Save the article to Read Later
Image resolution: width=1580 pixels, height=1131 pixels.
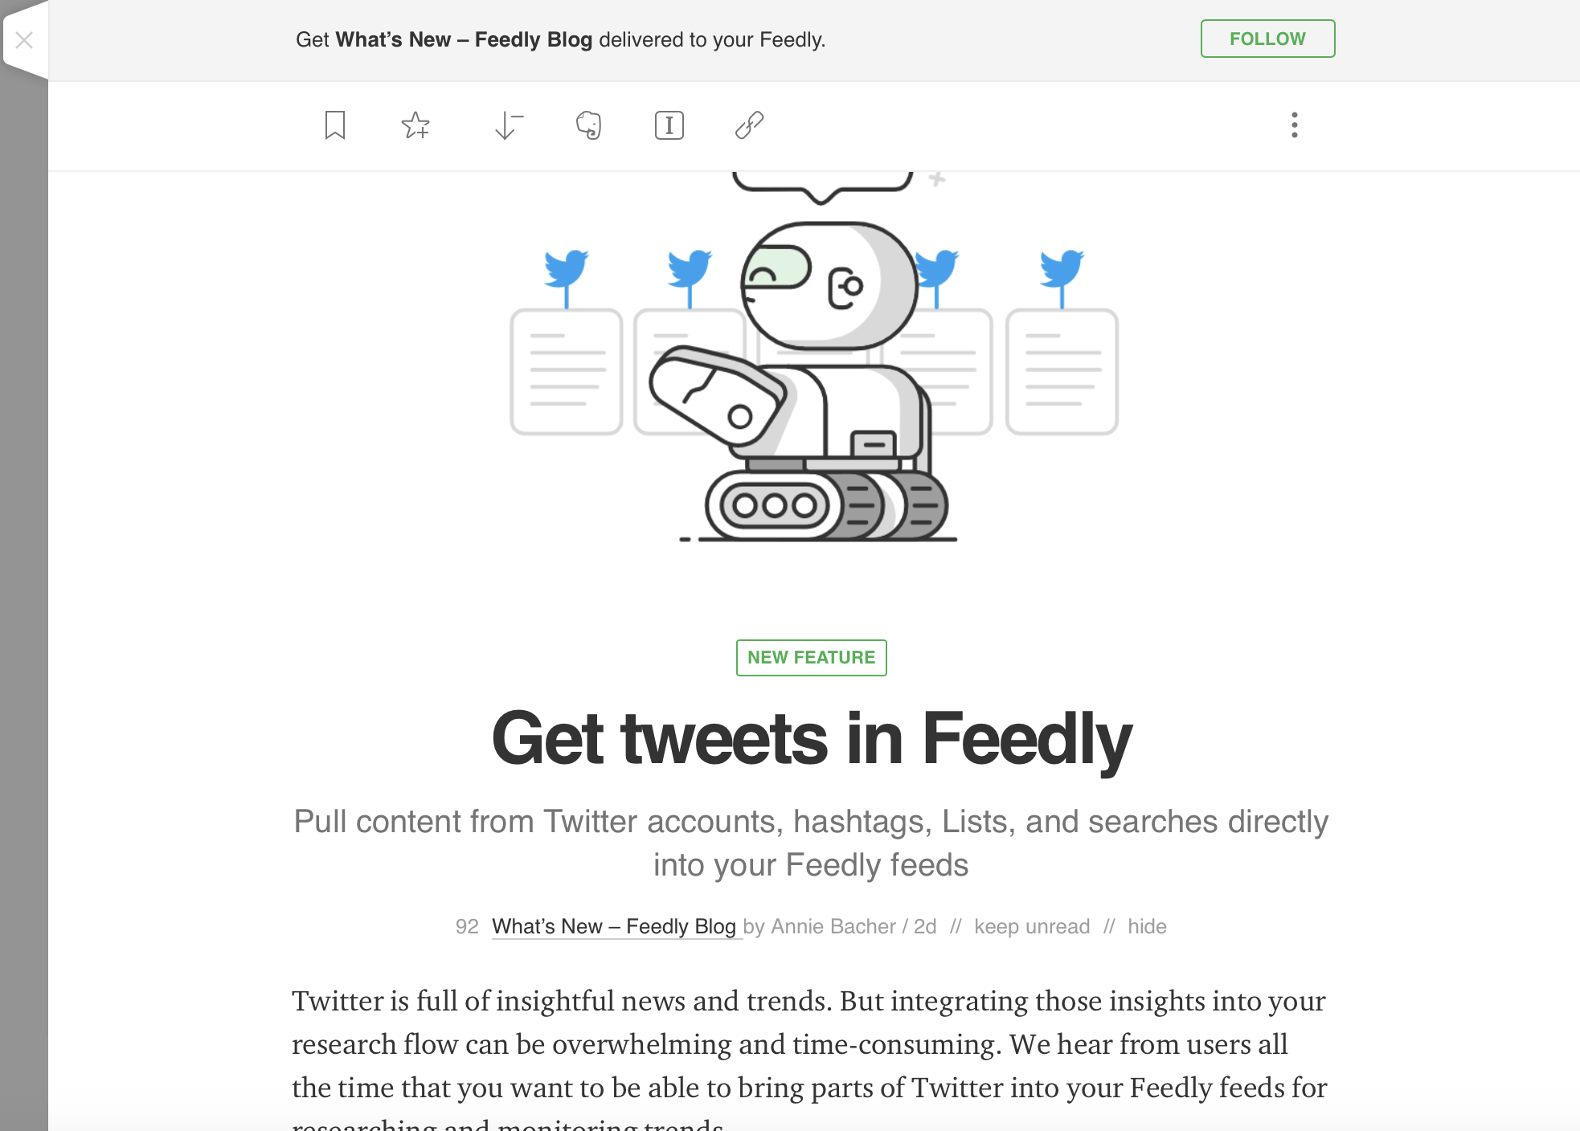[334, 125]
